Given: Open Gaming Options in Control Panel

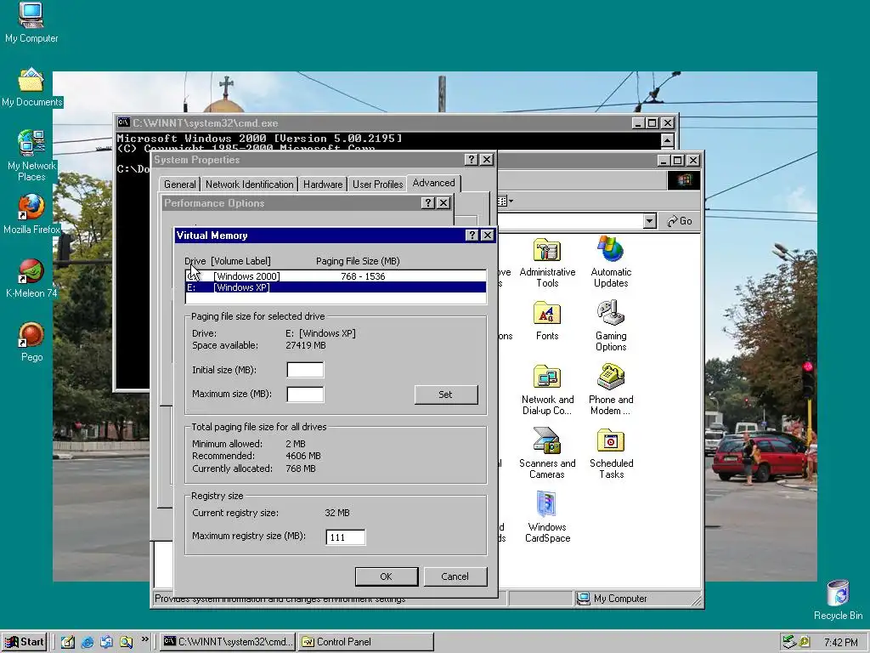Looking at the screenshot, I should [x=611, y=326].
